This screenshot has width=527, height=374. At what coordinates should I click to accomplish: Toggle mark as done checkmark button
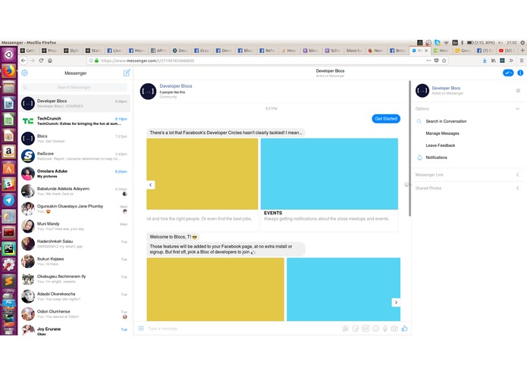pyautogui.click(x=508, y=73)
